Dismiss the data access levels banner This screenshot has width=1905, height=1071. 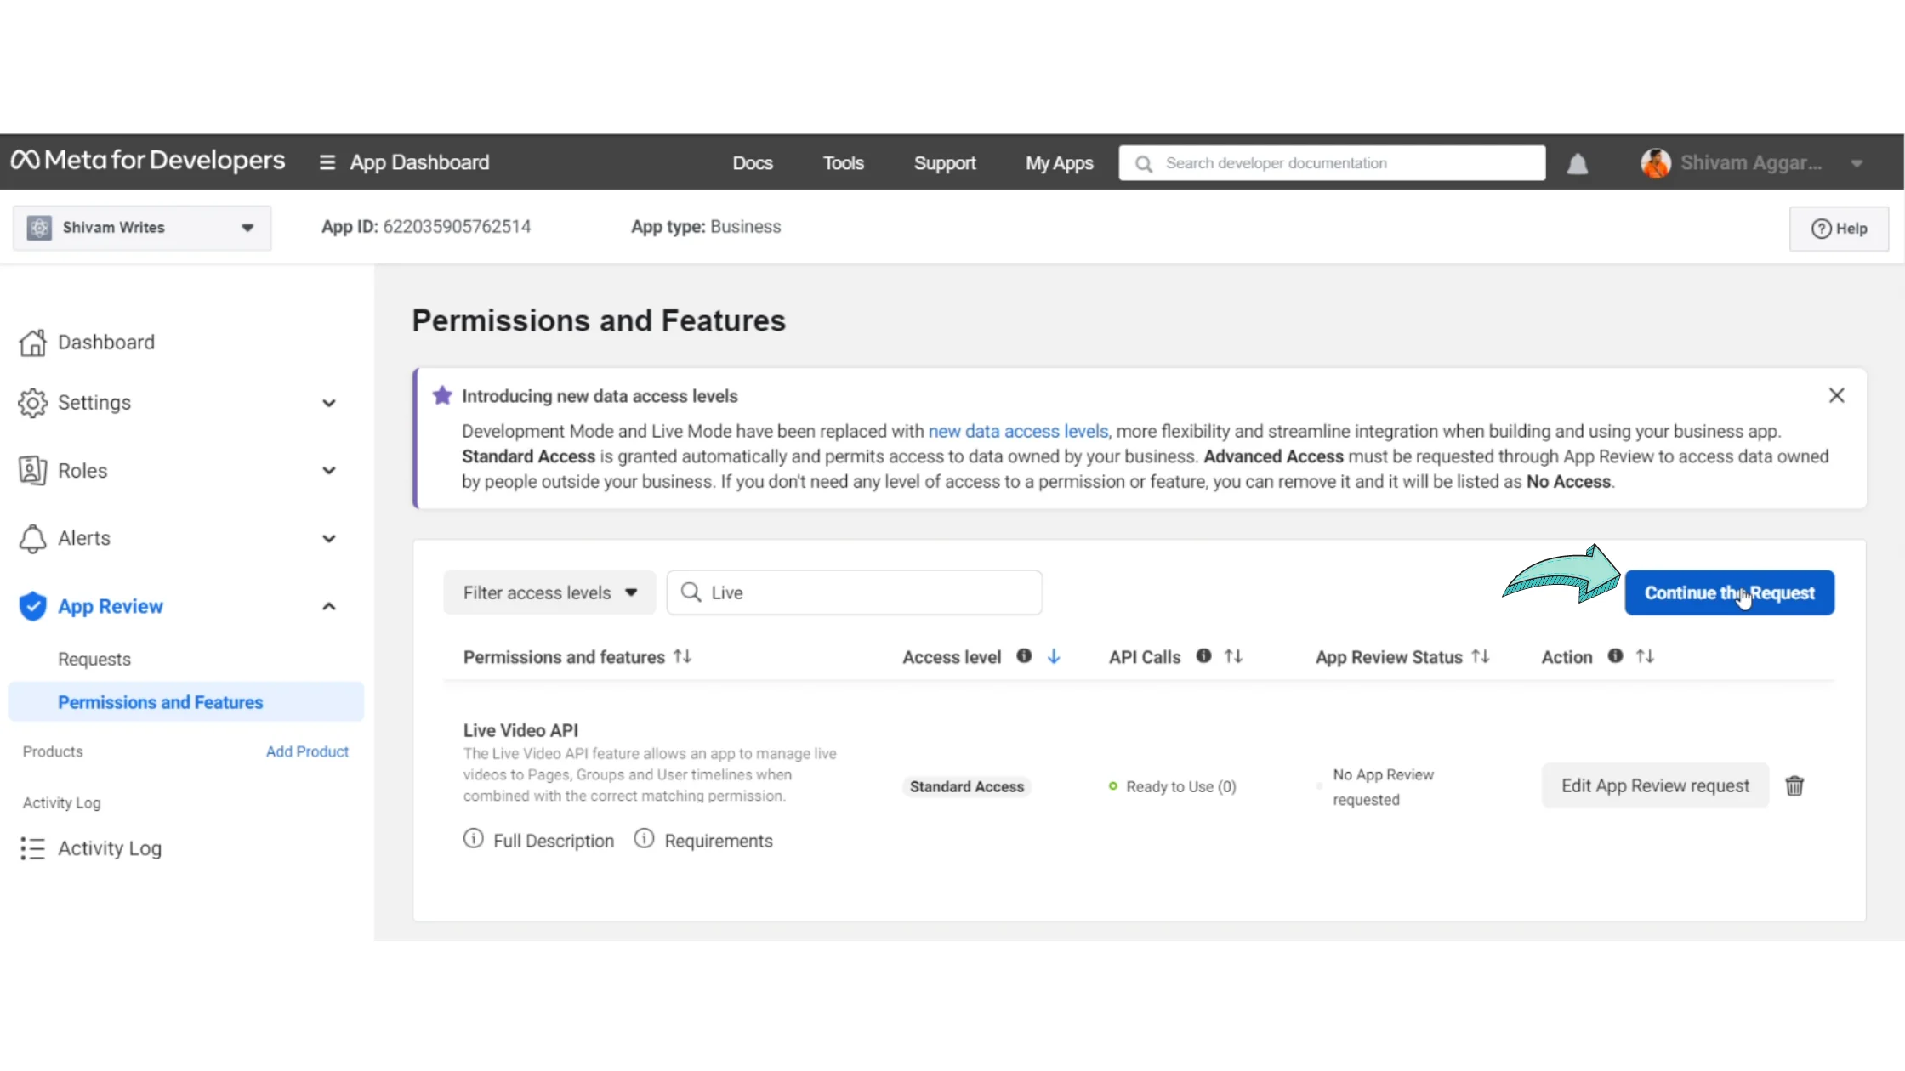tap(1836, 395)
